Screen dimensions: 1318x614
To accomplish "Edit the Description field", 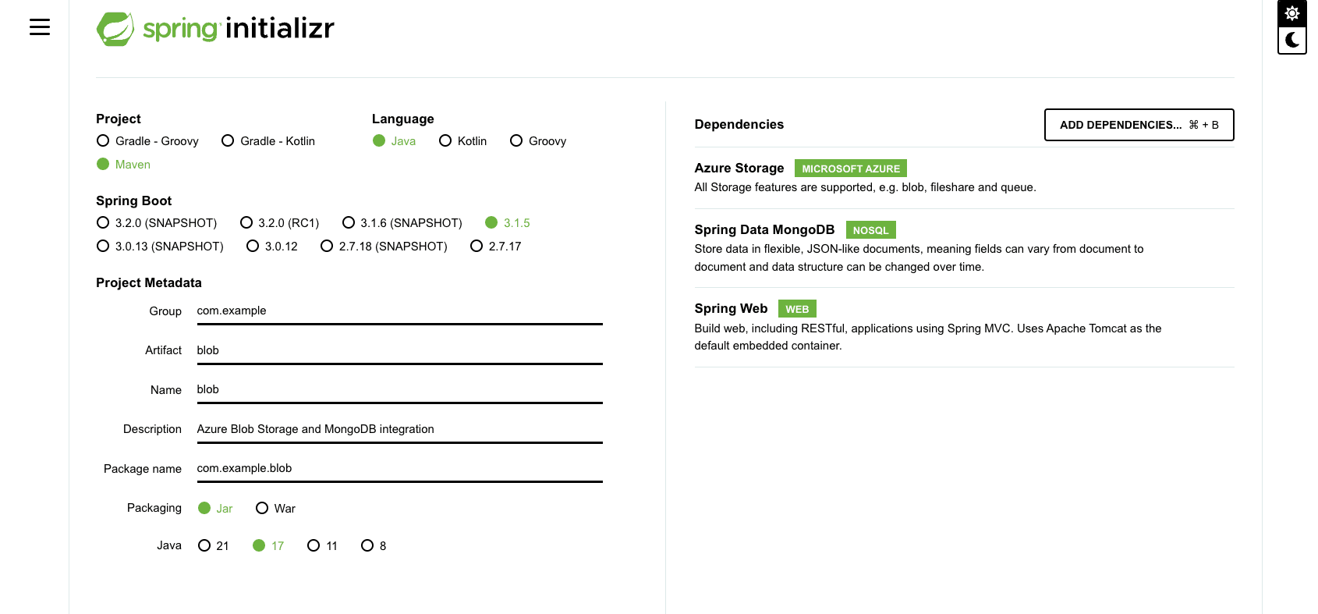I will [x=399, y=429].
